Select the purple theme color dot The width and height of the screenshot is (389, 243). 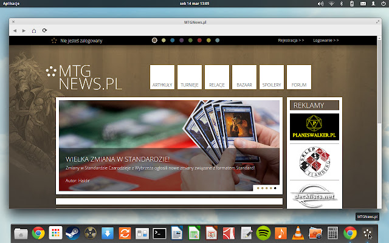(x=181, y=41)
